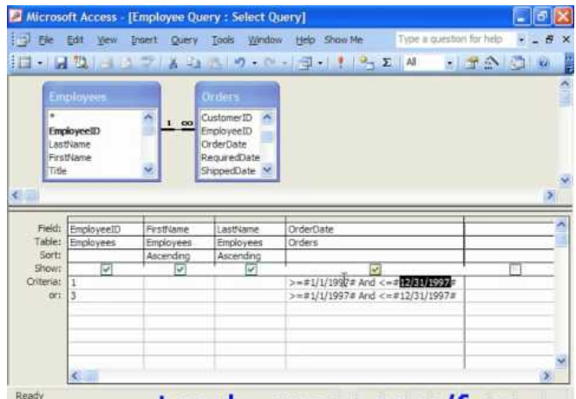Open the expression Build wand icon
This screenshot has width=576, height=399.
click(491, 62)
